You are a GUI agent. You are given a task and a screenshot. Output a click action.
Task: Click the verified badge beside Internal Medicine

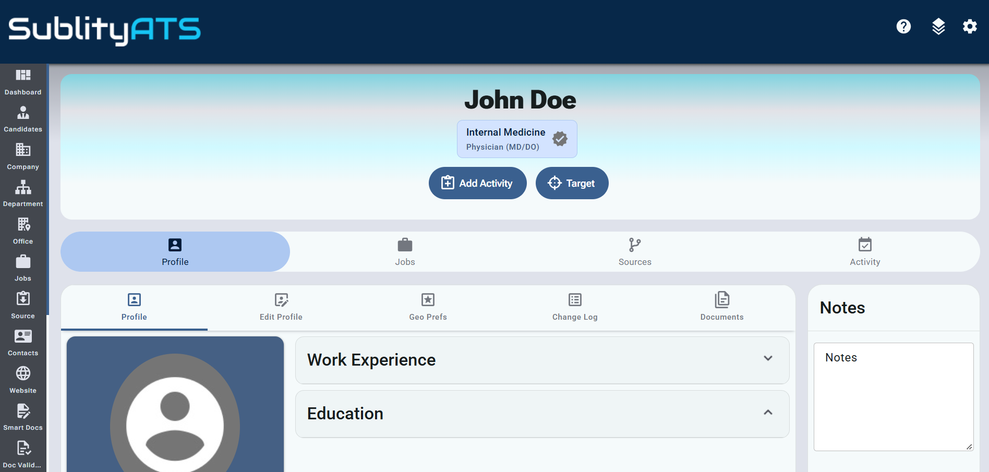(560, 139)
